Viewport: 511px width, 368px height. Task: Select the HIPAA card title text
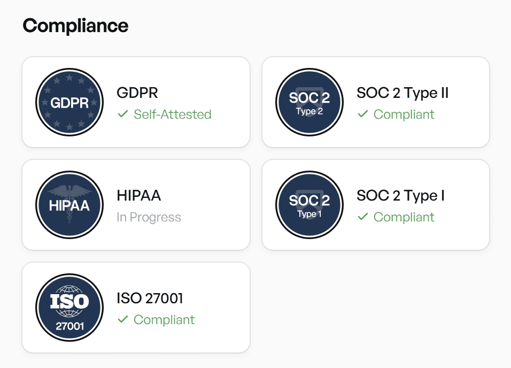pyautogui.click(x=139, y=196)
